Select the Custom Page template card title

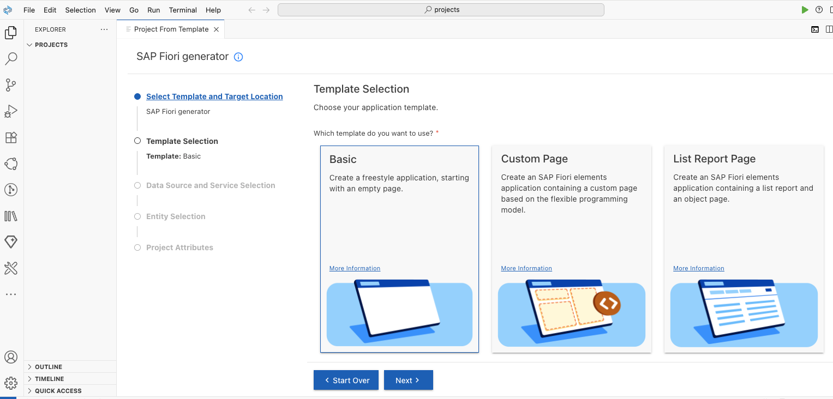535,159
